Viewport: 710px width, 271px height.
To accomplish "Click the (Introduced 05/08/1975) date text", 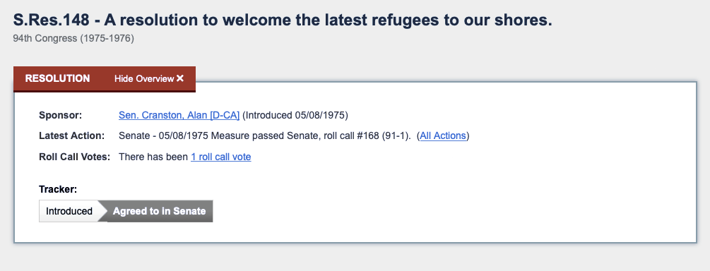I will (295, 115).
